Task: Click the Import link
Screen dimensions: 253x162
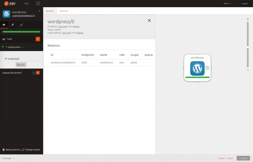Action: (222, 158)
